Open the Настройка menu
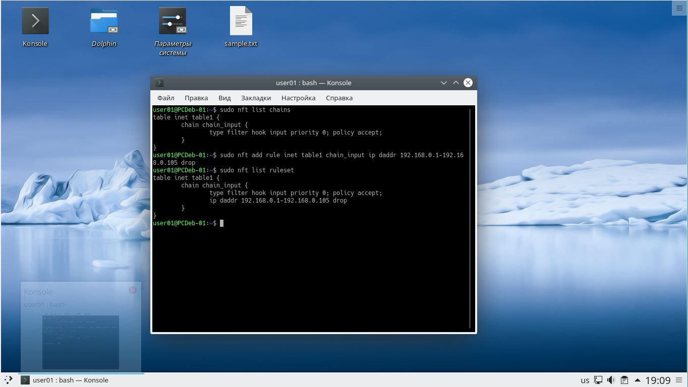This screenshot has height=387, width=688. pos(298,98)
